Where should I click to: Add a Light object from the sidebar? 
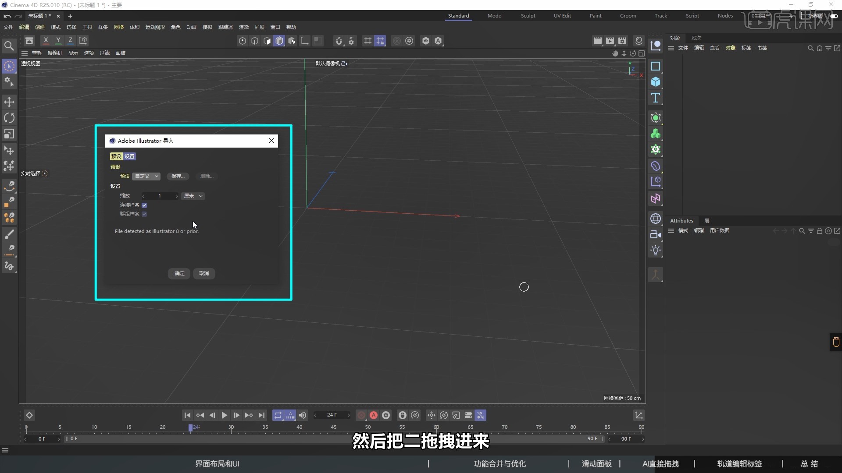click(x=656, y=250)
